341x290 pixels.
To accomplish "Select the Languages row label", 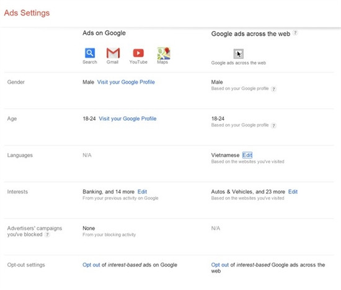I will [x=20, y=155].
